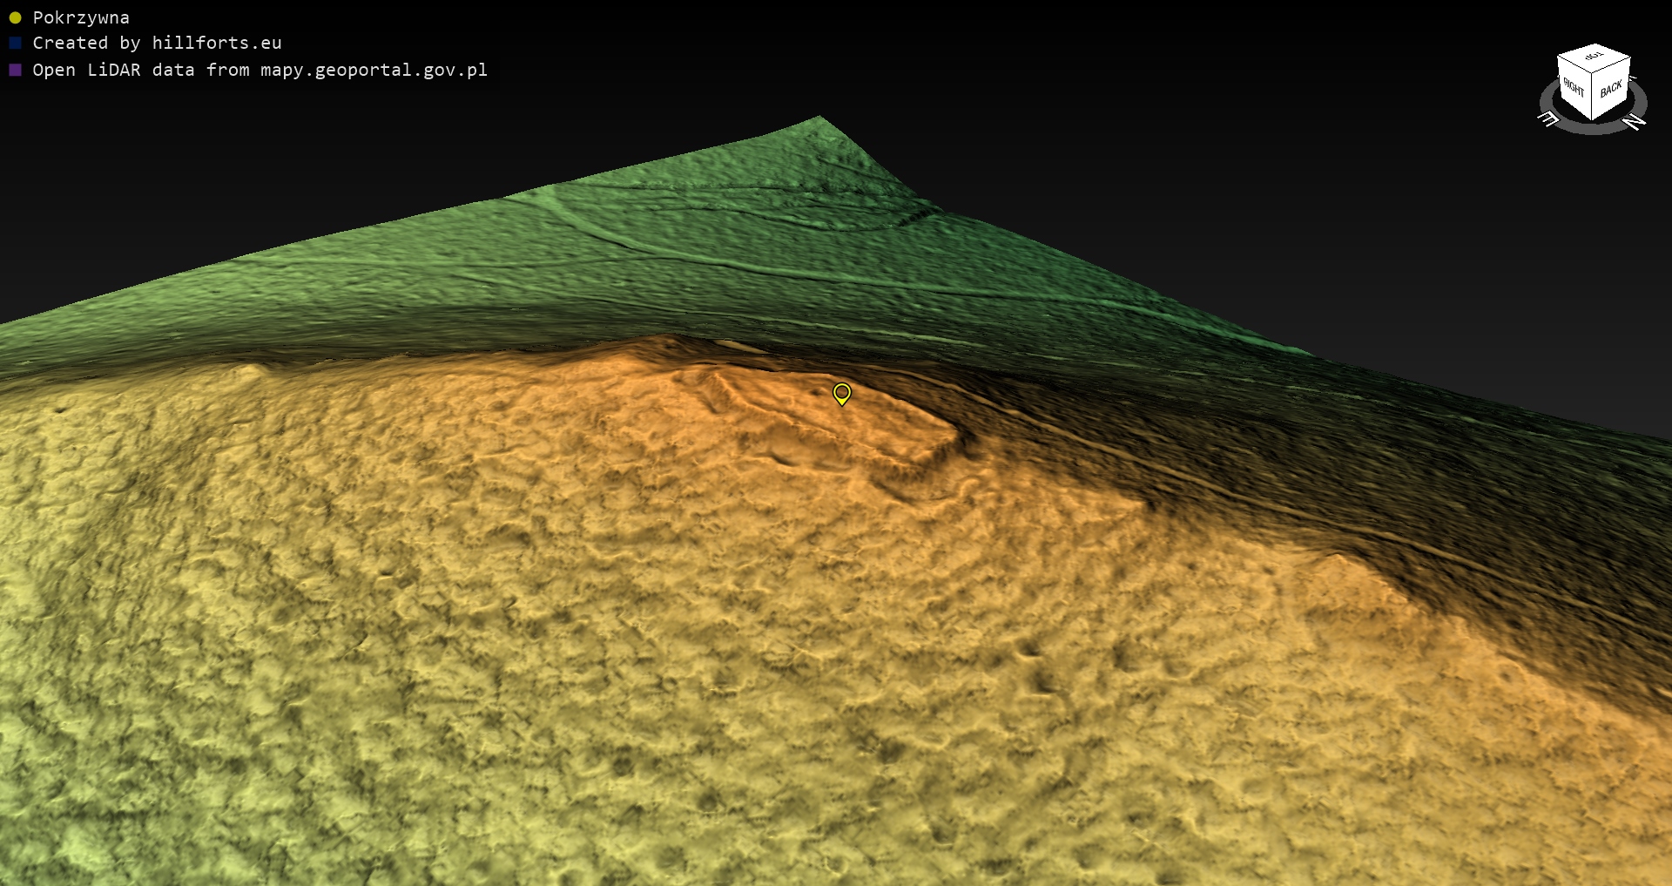Open the Created by hillforts.eu credit
The image size is (1672, 886).
(x=157, y=43)
